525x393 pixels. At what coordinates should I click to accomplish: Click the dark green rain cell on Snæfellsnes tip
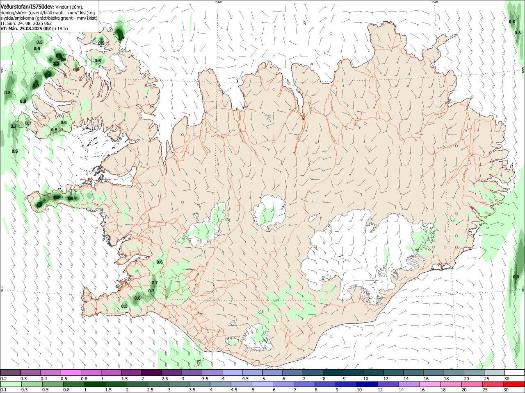pos(39,204)
